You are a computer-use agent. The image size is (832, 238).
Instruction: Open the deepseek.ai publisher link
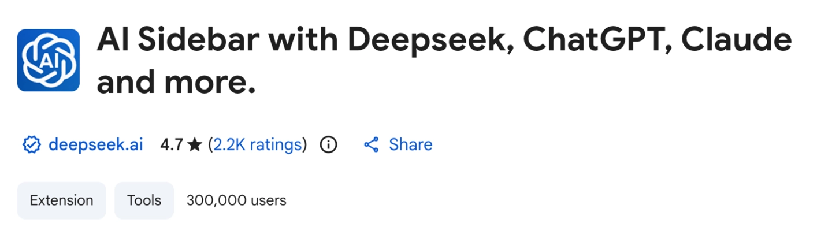point(95,144)
